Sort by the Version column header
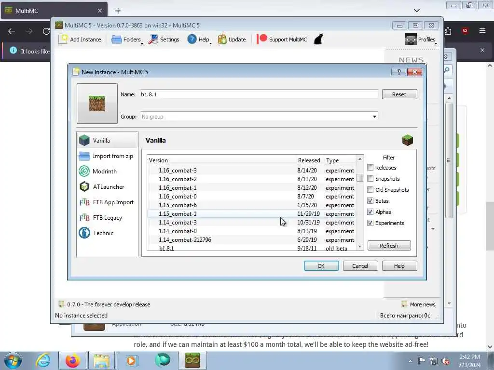494x370 pixels. (x=221, y=160)
